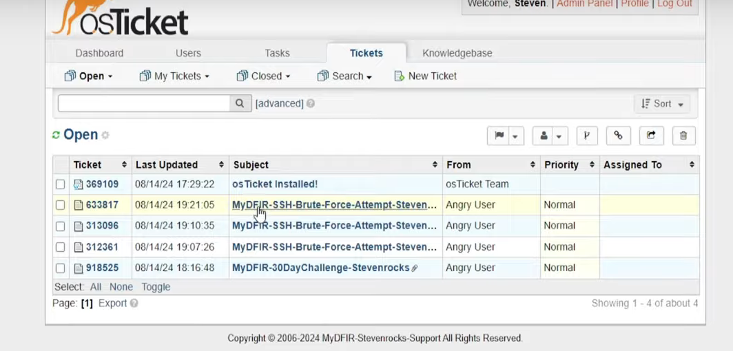Sort by Last Updated column header

tap(180, 164)
